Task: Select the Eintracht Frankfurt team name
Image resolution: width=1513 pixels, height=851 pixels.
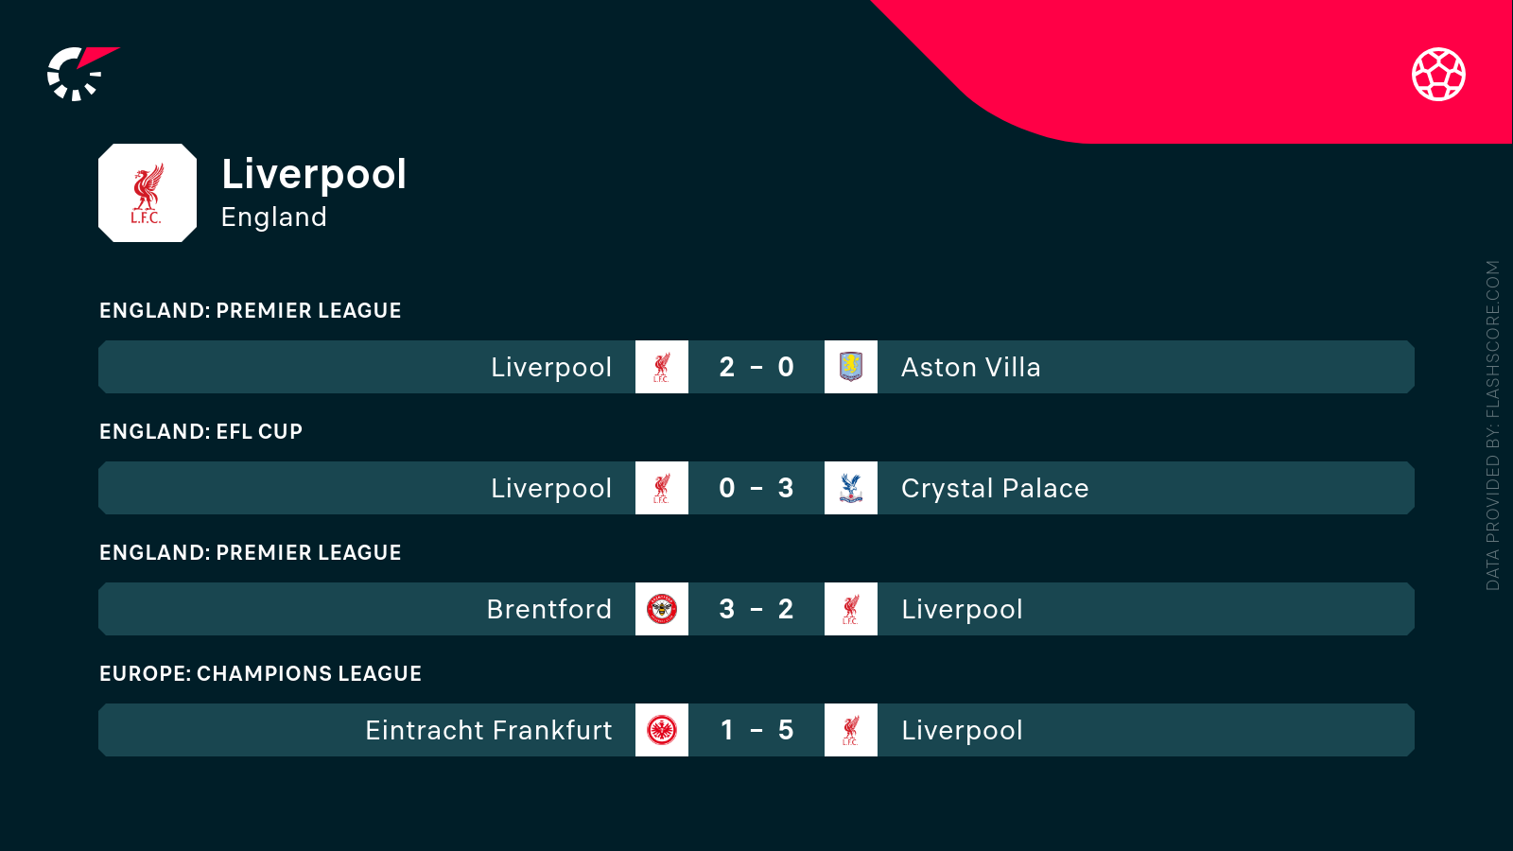Action: click(x=488, y=730)
